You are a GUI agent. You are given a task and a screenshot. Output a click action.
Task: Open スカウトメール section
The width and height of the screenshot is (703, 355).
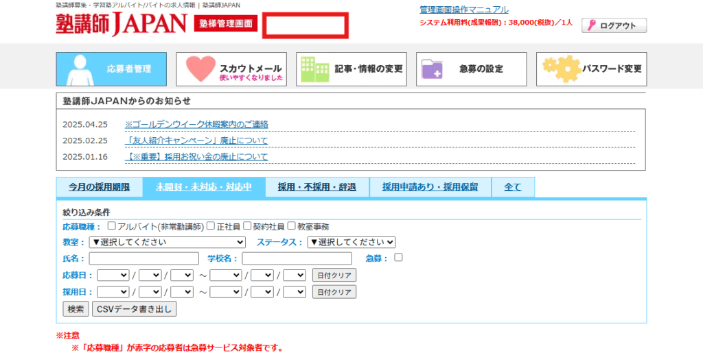tap(231, 69)
